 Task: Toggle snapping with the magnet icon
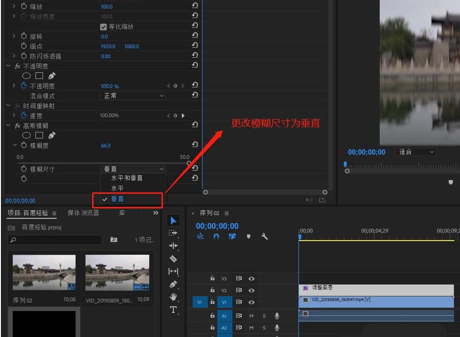point(216,236)
